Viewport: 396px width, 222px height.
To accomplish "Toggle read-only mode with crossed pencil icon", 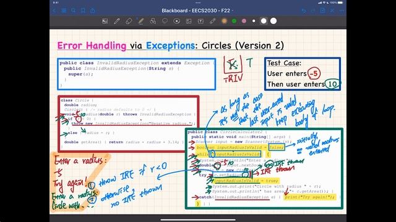I will tap(332, 10).
